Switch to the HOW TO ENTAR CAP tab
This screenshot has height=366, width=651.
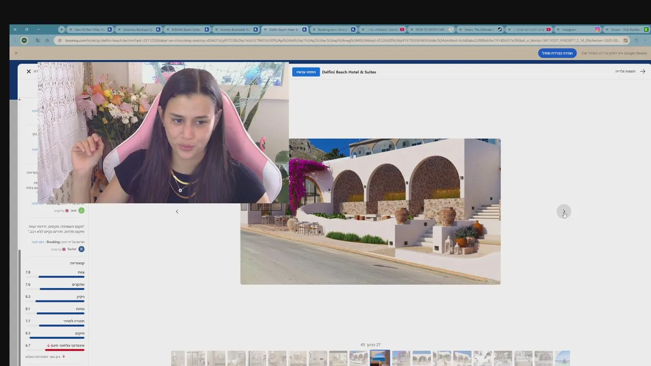pyautogui.click(x=431, y=29)
